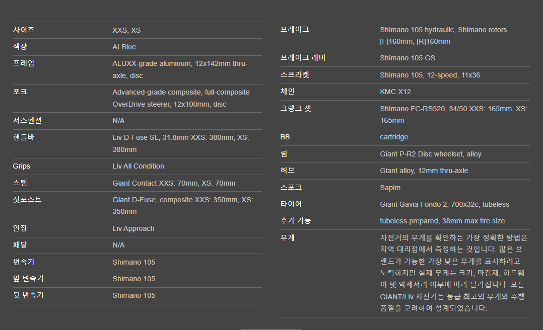Select 'Shimano 105' in the 뒷 변속기 row
Viewport: 543px width, 330px height.
(133, 295)
